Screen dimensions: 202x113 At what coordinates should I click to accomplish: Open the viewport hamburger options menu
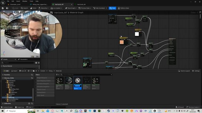2,12
